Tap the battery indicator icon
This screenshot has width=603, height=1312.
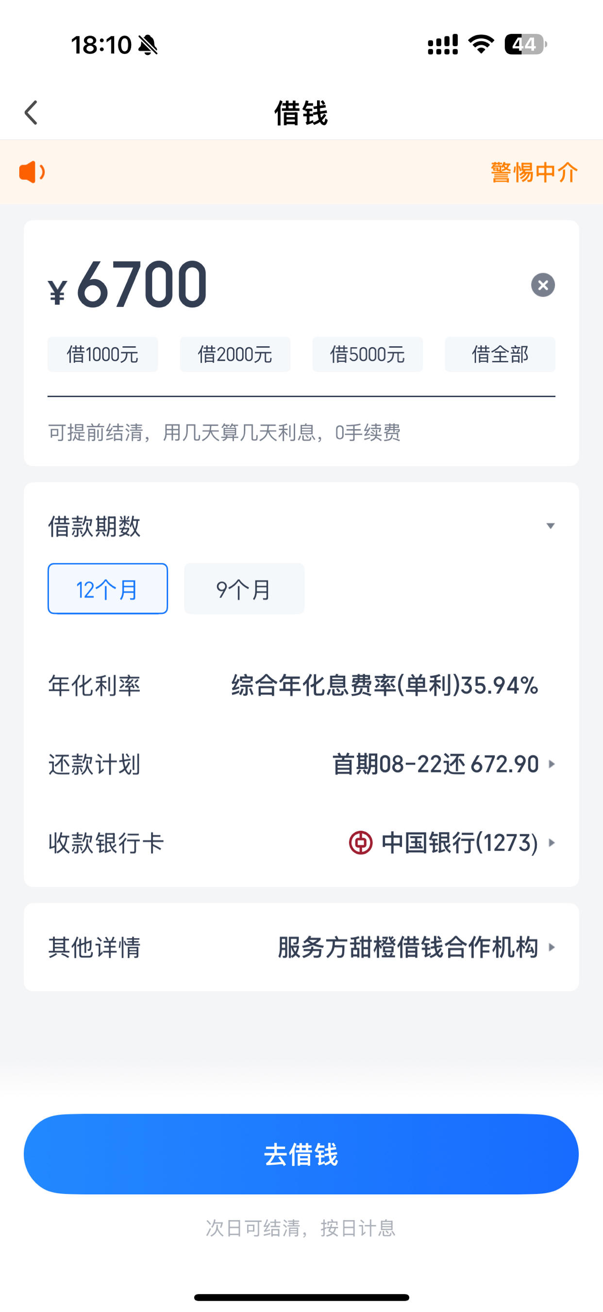click(x=526, y=44)
